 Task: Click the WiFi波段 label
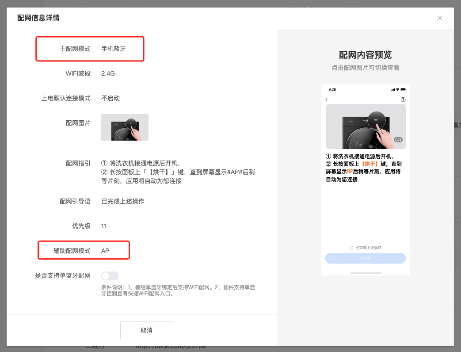coord(78,73)
